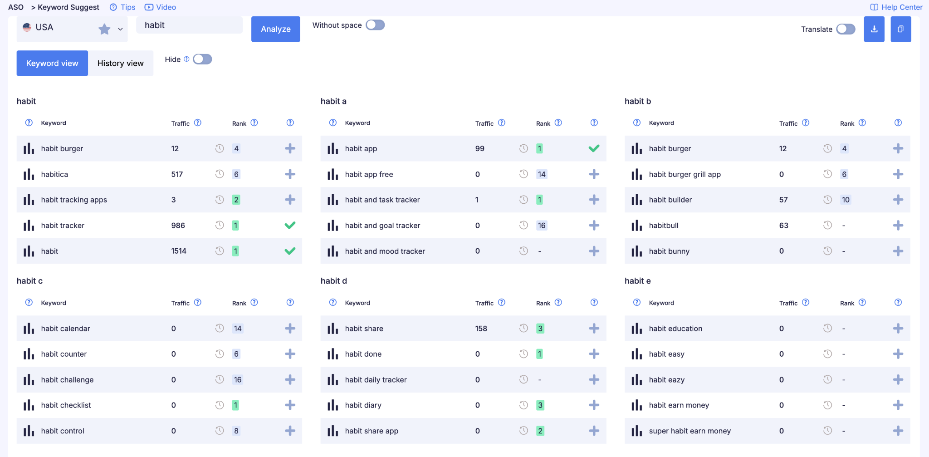Add habit builder with the plus icon
The image size is (929, 457).
[898, 200]
